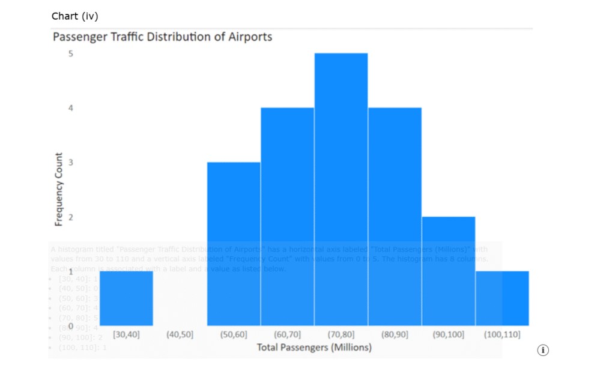Click the y-axis tick value 3
This screenshot has height=377, width=615.
[70, 163]
